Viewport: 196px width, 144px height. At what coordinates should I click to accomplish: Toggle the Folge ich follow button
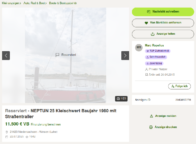click(179, 86)
